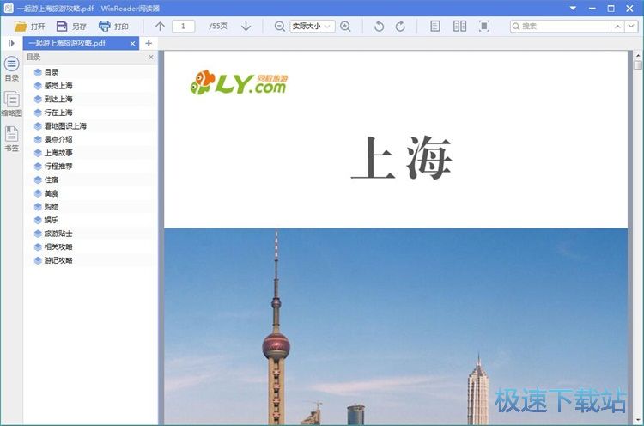Open the 缩略图 thumbnails panel

pos(11,104)
